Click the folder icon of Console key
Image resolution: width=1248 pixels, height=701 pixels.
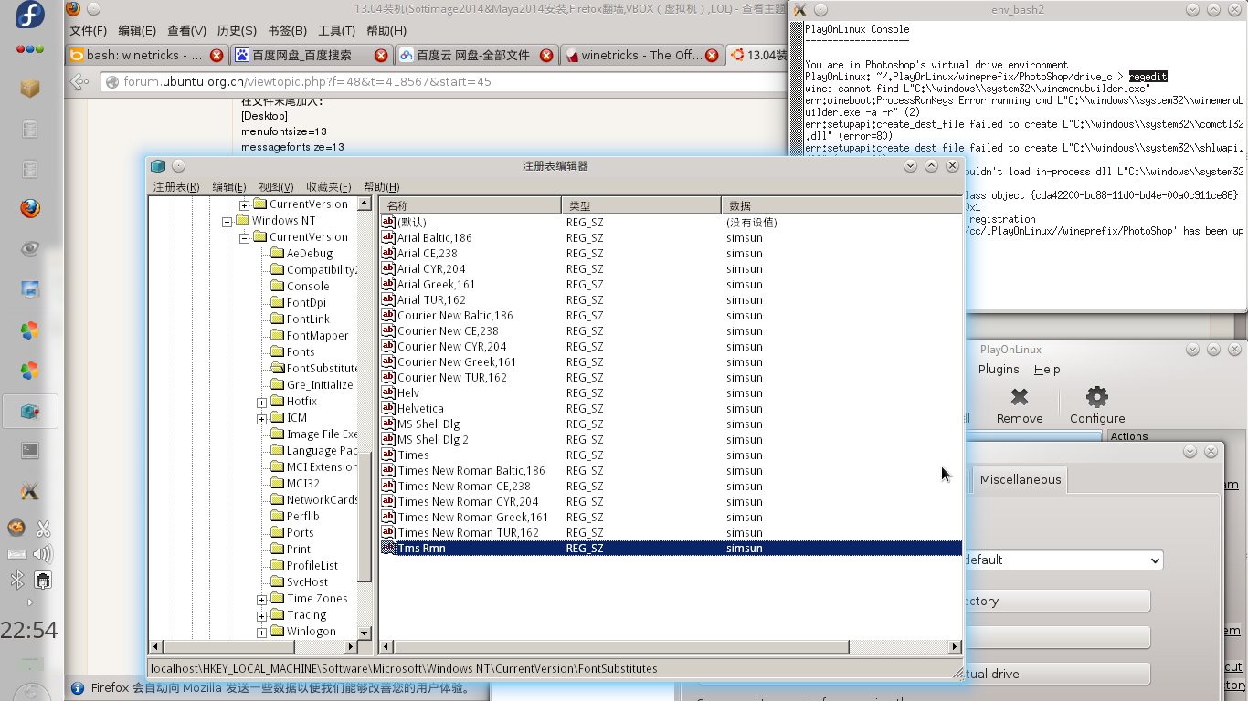[x=277, y=286]
